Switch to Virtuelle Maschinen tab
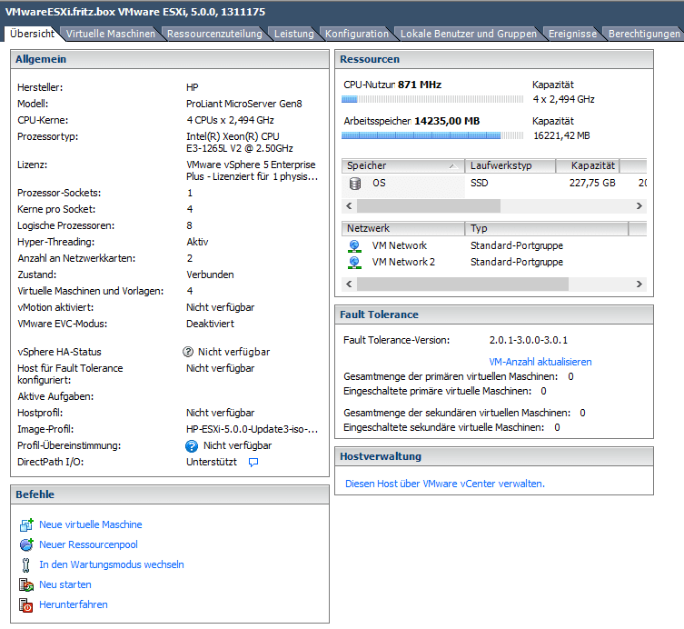 (x=110, y=34)
